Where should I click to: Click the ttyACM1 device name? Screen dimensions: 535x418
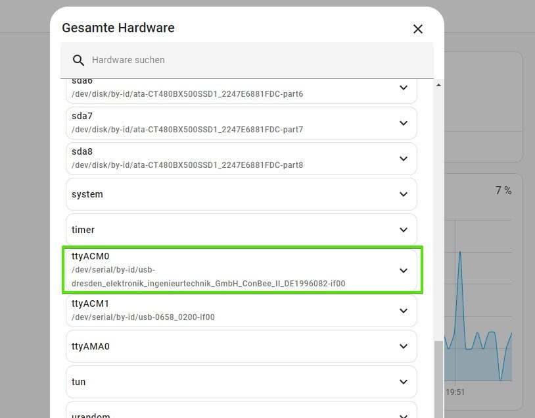[x=91, y=303]
